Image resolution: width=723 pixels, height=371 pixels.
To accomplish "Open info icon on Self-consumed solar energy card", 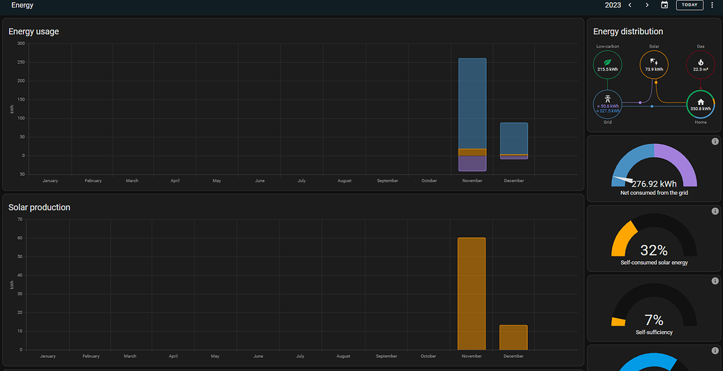I will (715, 211).
